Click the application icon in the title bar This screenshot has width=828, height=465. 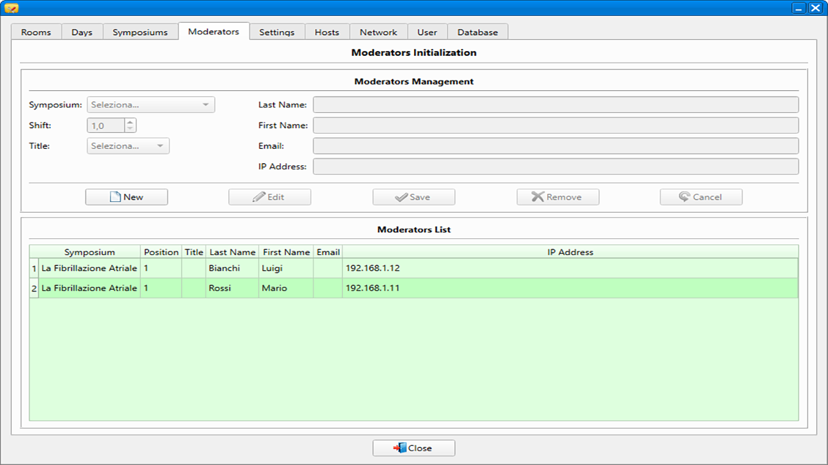click(x=11, y=8)
